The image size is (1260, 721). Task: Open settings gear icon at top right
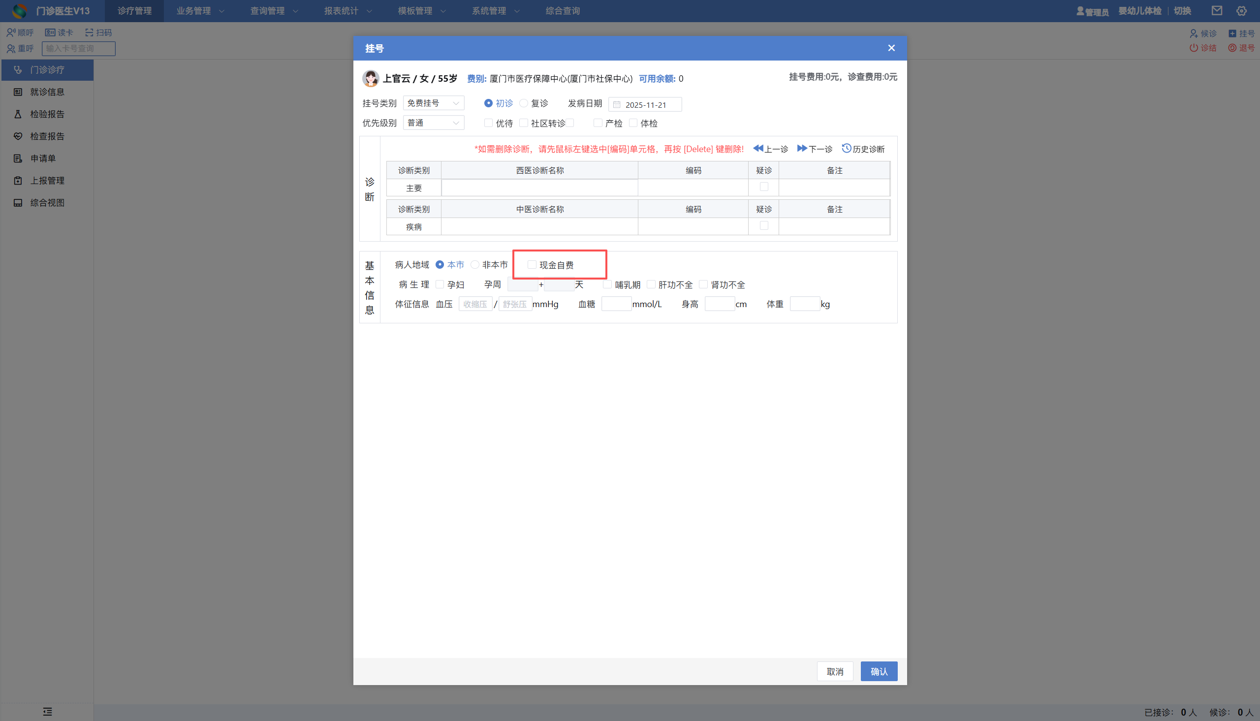1241,10
